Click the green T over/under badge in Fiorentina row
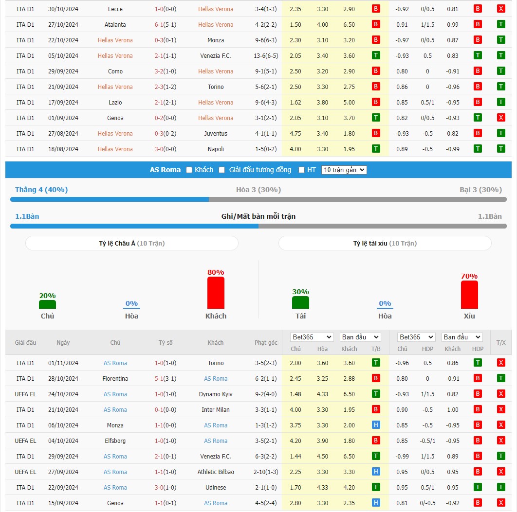 click(x=501, y=378)
